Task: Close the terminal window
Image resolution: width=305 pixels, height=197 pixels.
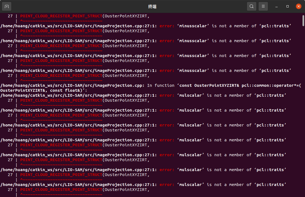Action: [x=299, y=6]
